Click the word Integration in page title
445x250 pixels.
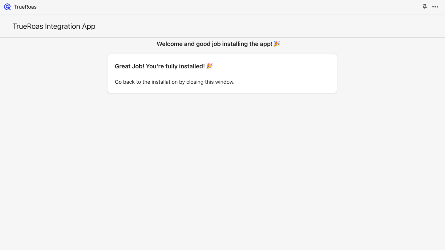(63, 26)
